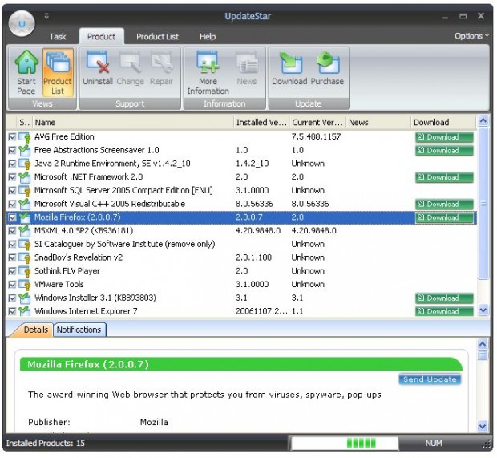Click Download button in Mozilla Firefox row

[x=444, y=217]
